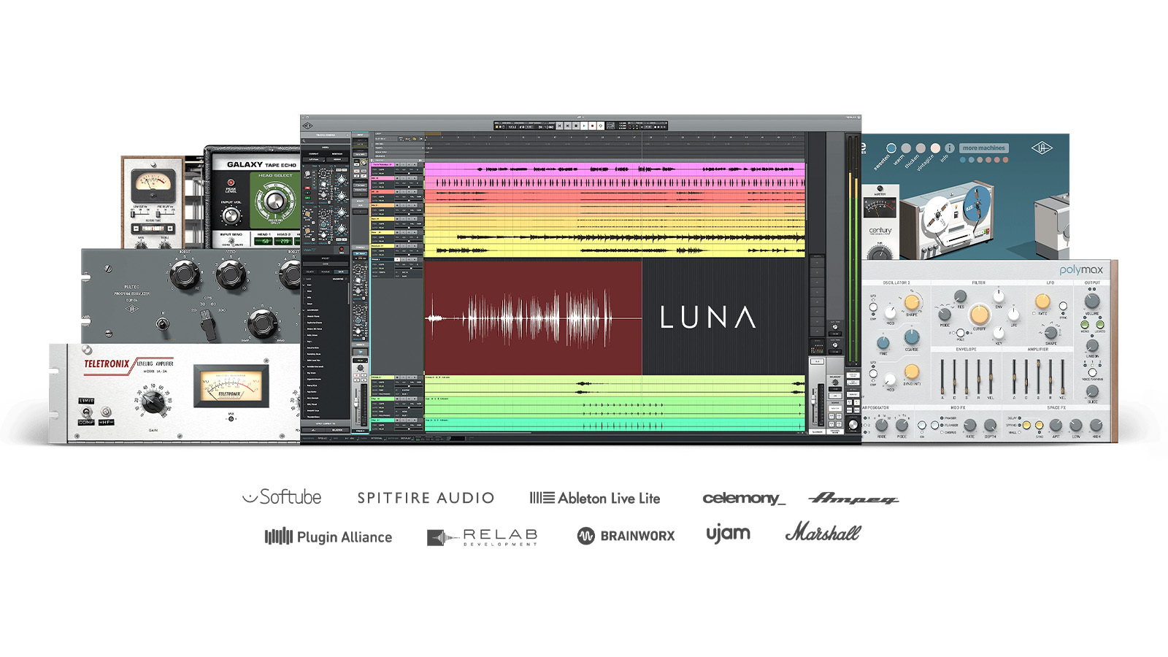Toggle the PolyMAX filter POLE switch

tap(961, 333)
